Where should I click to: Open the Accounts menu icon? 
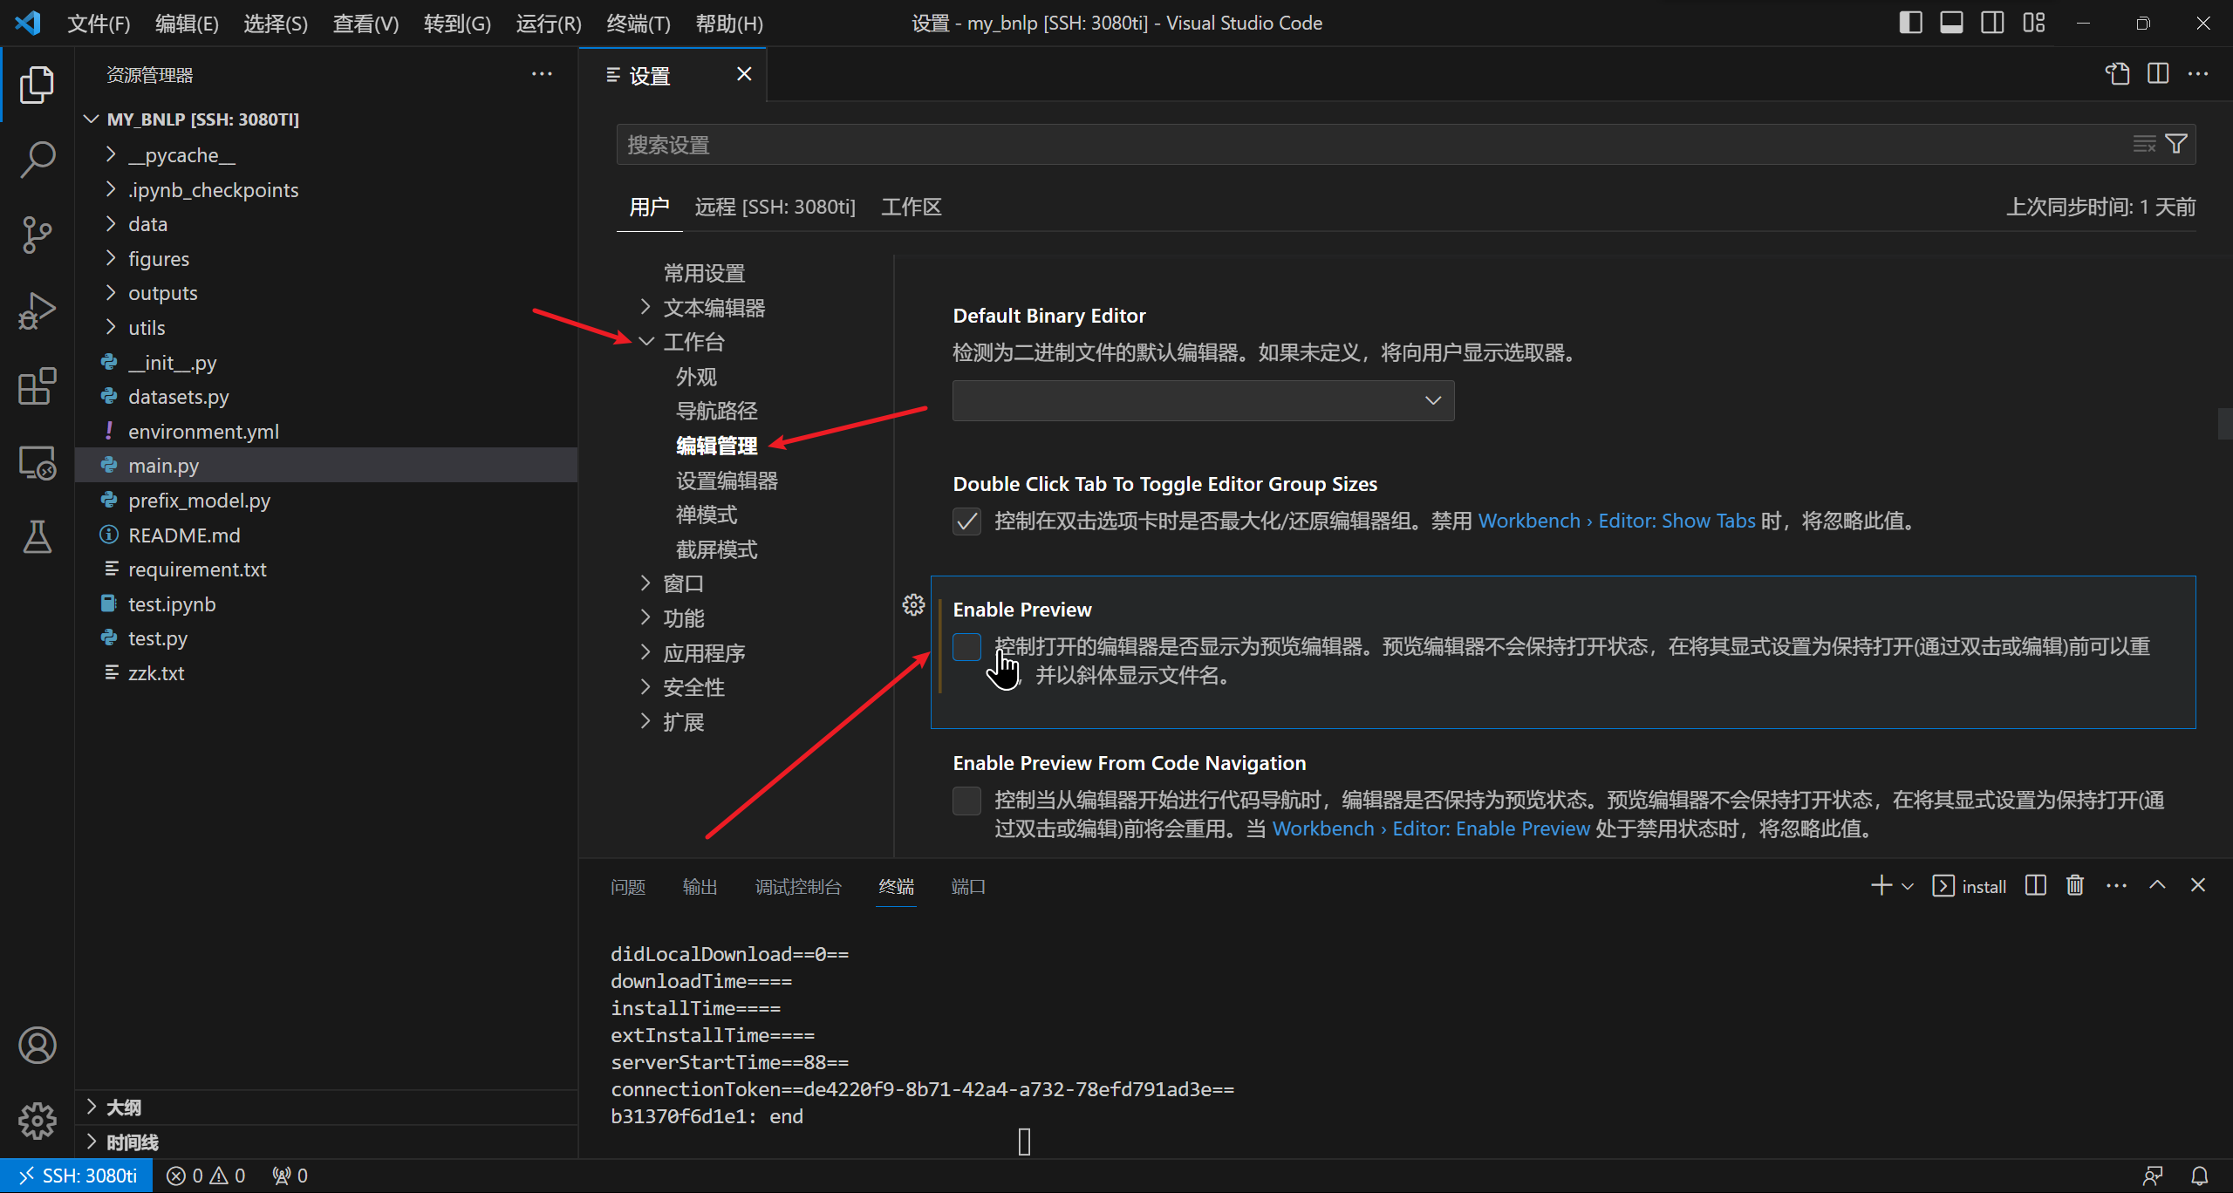pyautogui.click(x=37, y=1045)
